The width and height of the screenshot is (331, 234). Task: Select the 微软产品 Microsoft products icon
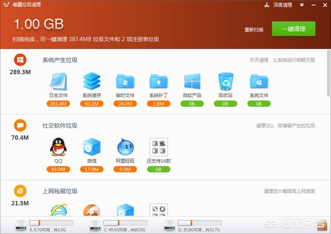pos(192,81)
